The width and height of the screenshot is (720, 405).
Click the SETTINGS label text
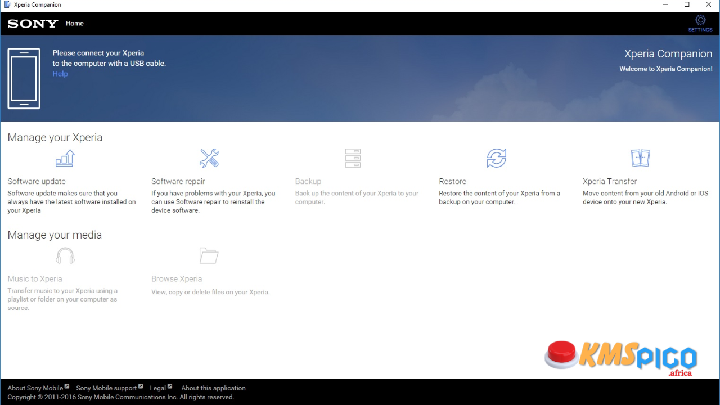(x=700, y=30)
